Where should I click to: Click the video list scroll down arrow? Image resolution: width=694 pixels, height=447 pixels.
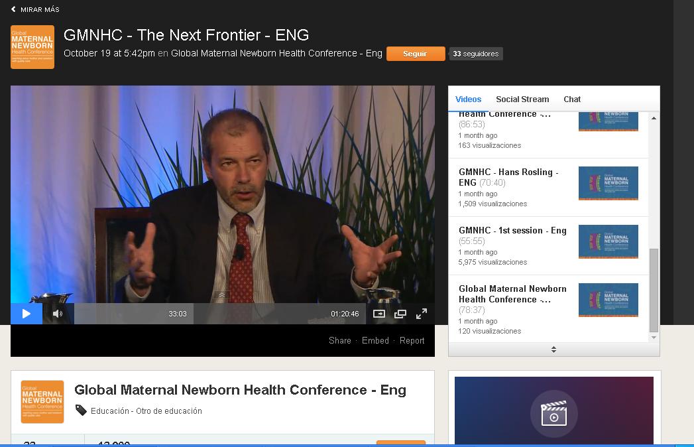(654, 338)
